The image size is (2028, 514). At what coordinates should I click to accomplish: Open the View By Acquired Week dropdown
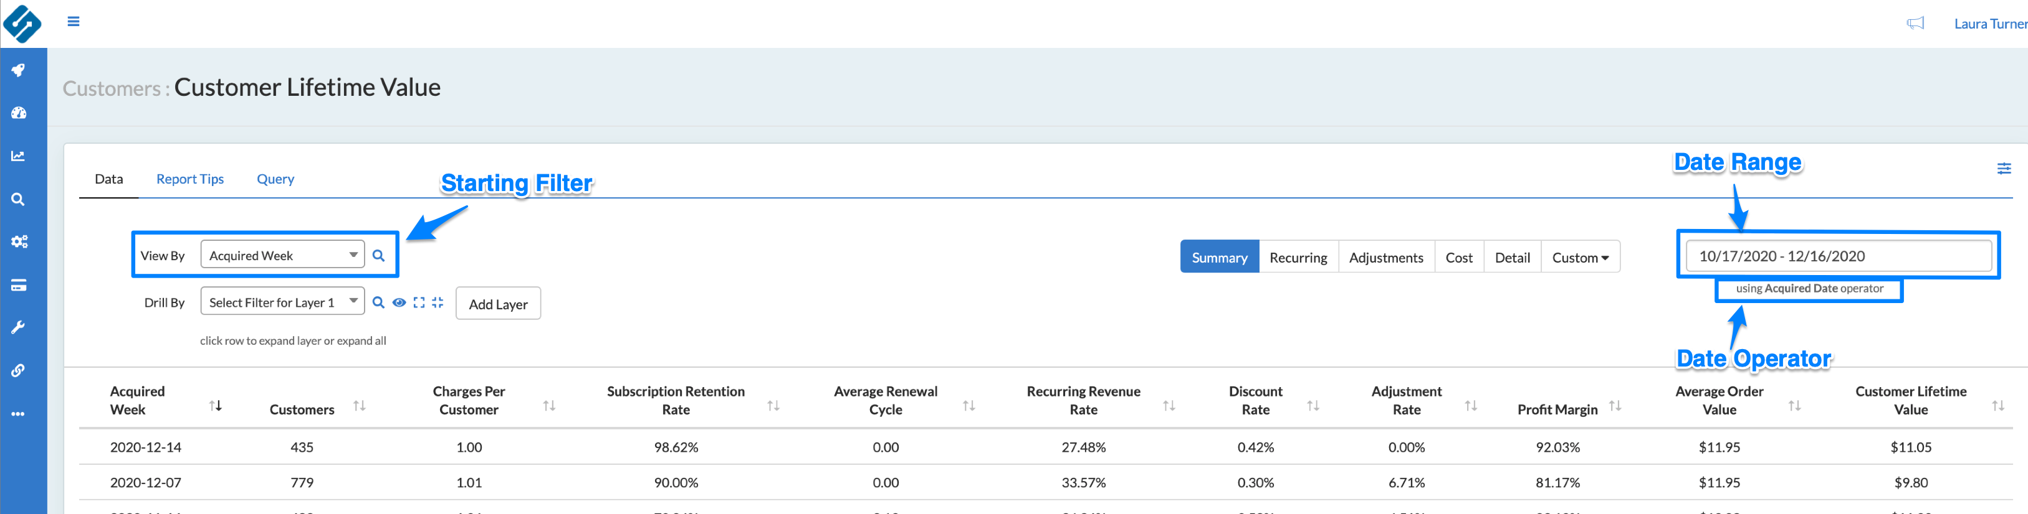pyautogui.click(x=282, y=255)
